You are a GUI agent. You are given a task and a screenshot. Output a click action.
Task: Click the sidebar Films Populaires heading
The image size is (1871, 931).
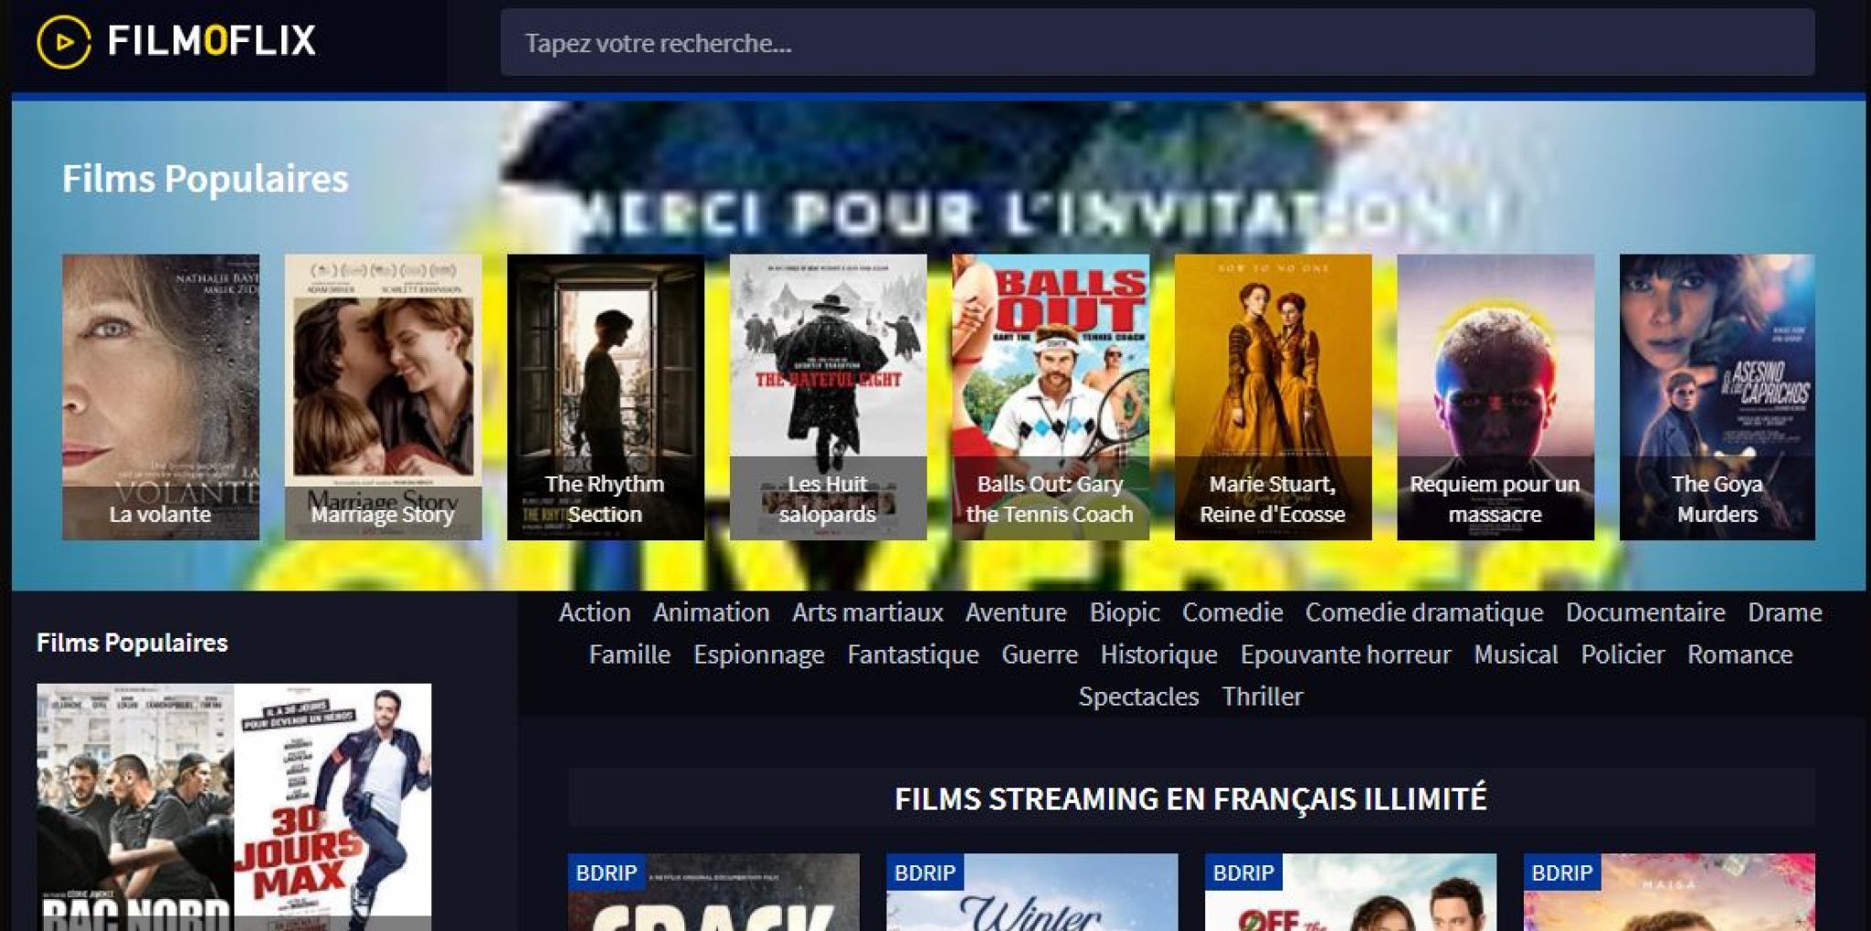point(132,643)
